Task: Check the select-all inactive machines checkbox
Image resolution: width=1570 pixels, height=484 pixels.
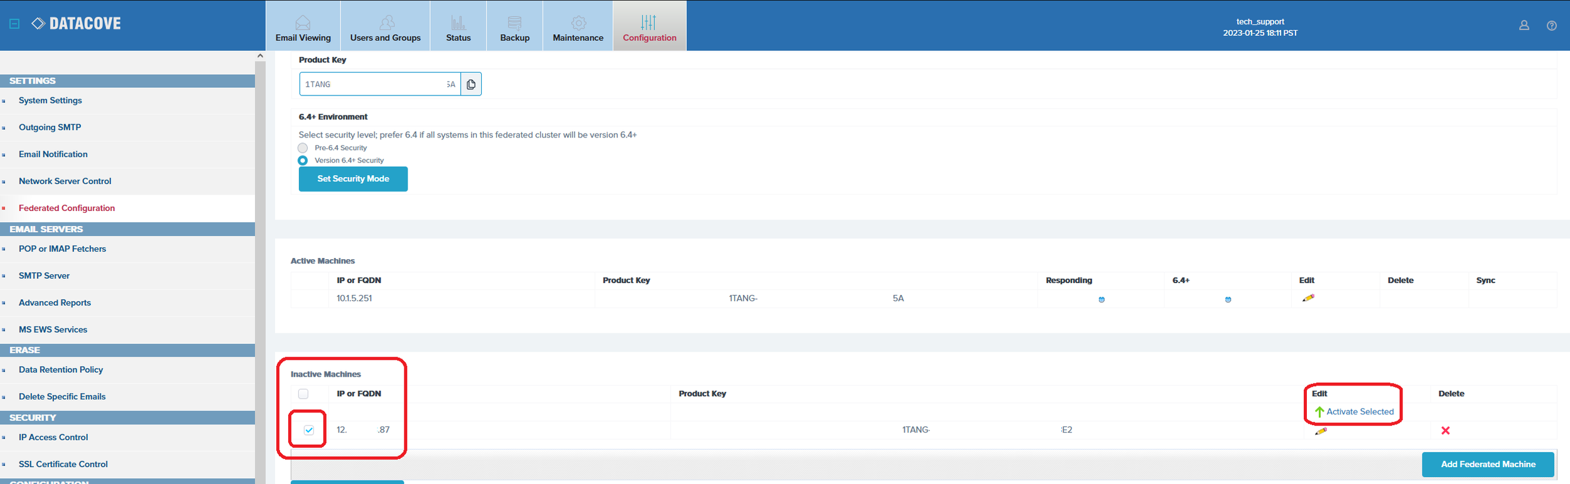Action: coord(303,394)
